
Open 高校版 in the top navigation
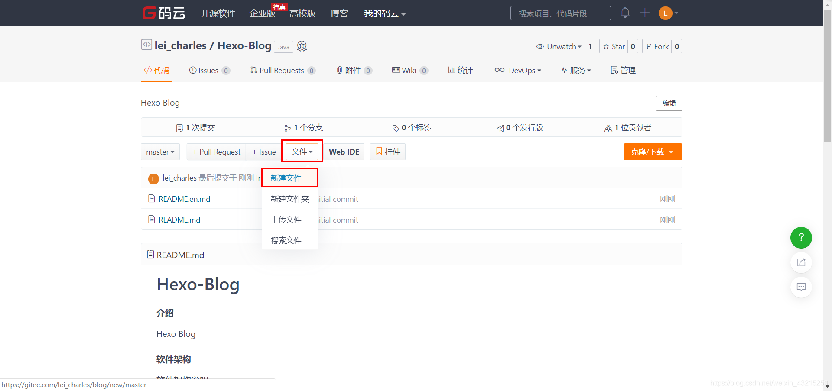point(302,13)
